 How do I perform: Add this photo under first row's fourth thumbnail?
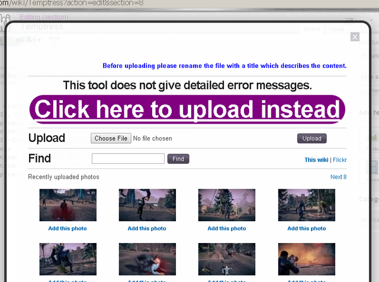tap(307, 228)
